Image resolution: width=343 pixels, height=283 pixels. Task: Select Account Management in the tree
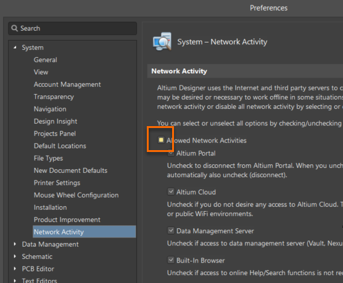[x=67, y=84]
